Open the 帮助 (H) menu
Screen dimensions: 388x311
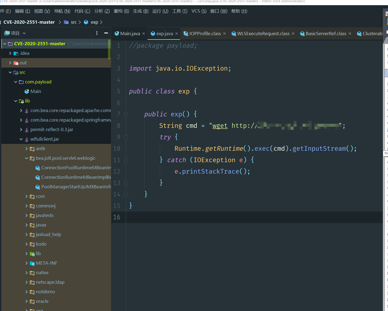[x=239, y=11]
